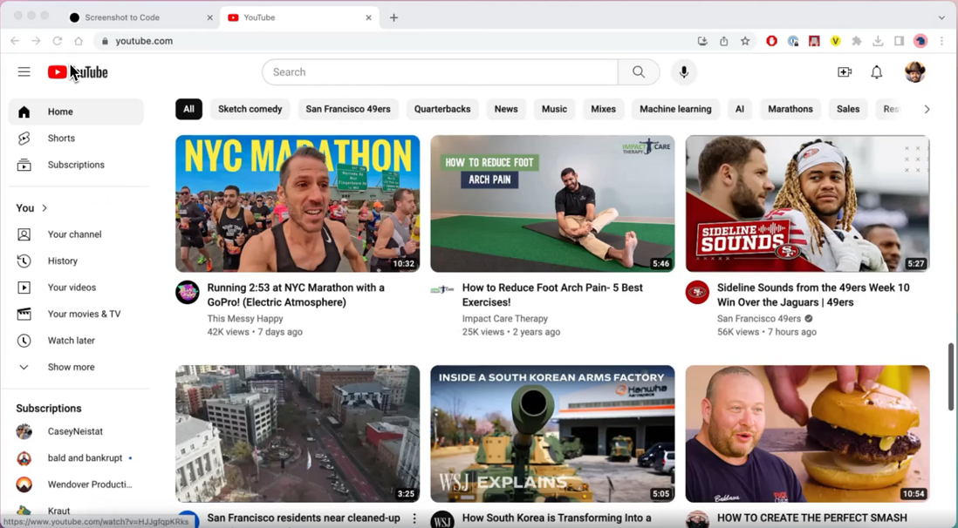This screenshot has height=528, width=958.
Task: Open the tab search dropdown arrow
Action: coord(941,17)
